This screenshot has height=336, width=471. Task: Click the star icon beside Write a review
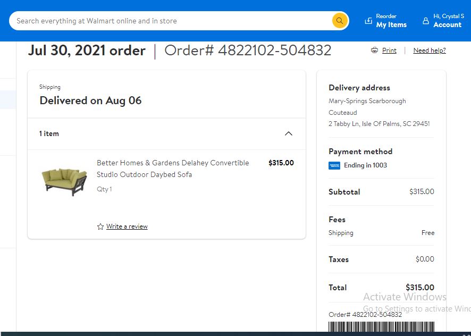[x=100, y=226]
